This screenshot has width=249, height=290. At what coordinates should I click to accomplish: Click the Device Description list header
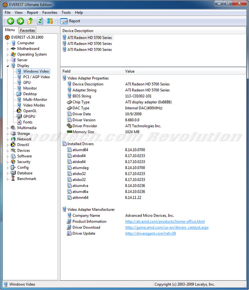click(153, 31)
